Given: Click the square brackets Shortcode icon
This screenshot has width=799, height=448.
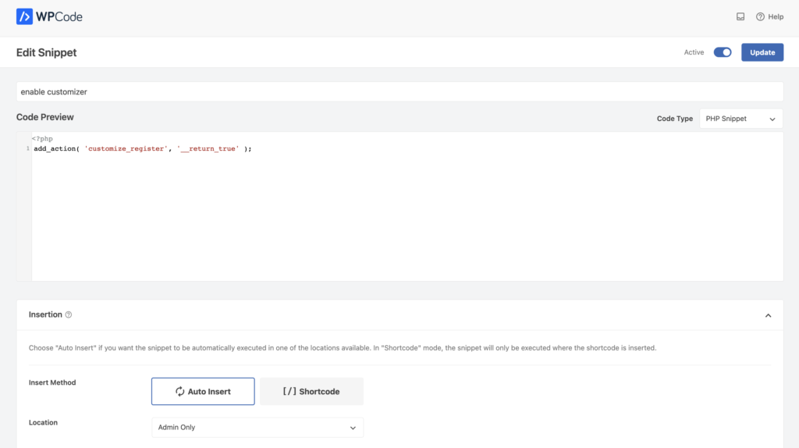Looking at the screenshot, I should tap(289, 391).
